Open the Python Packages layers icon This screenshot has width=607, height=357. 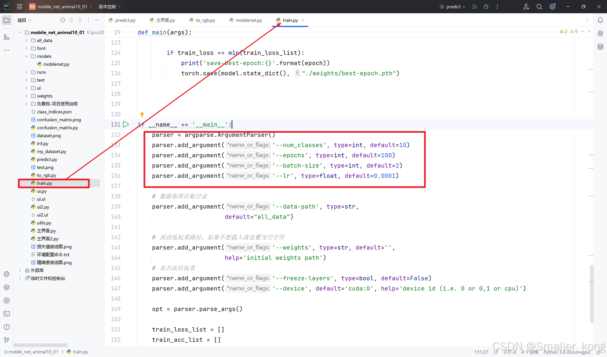coord(7,287)
